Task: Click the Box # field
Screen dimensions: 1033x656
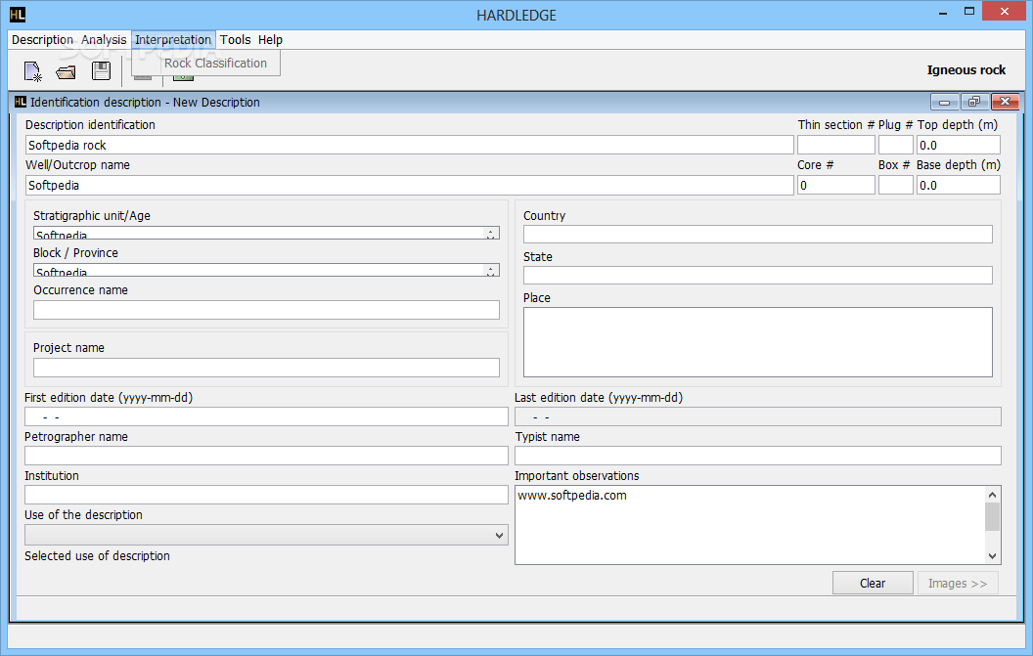Action: (x=896, y=185)
